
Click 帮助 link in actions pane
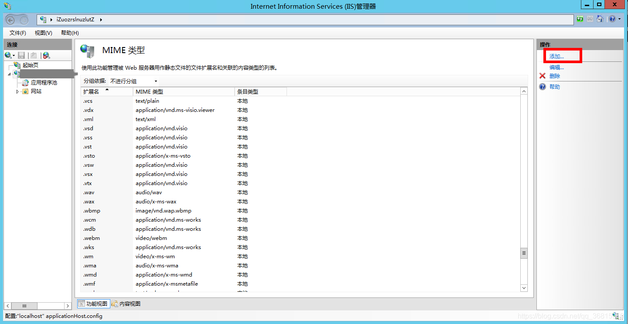(555, 87)
